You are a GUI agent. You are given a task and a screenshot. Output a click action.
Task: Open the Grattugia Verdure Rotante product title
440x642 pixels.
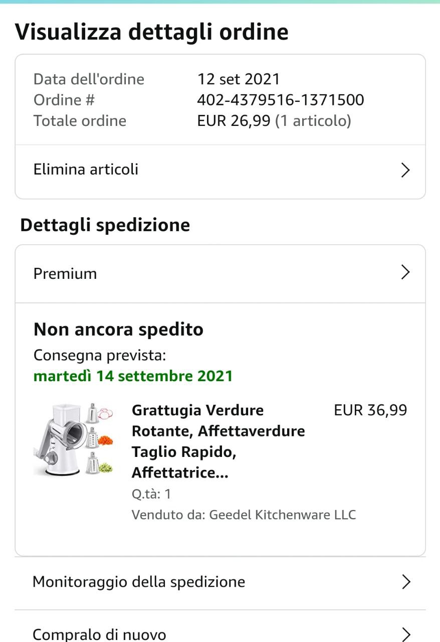(x=218, y=441)
